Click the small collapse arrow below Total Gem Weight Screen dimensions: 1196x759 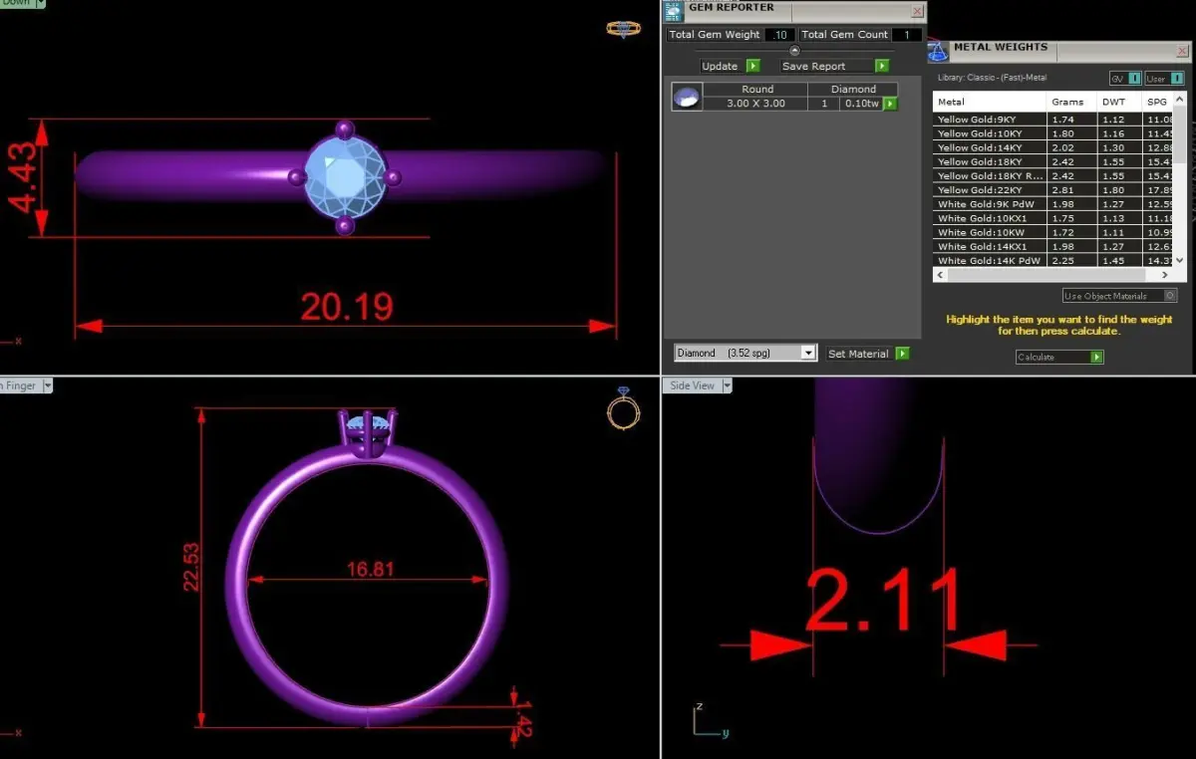(794, 50)
